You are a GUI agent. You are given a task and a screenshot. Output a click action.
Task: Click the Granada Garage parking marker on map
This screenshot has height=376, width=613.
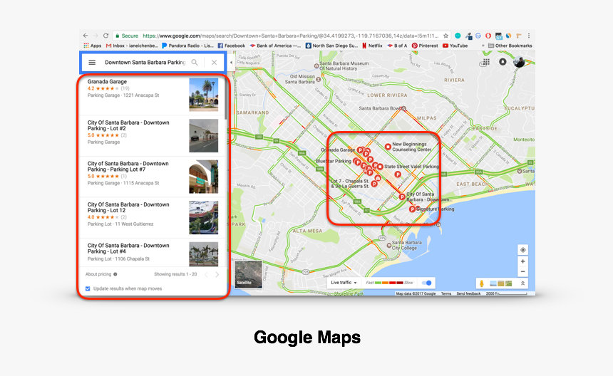click(x=360, y=150)
